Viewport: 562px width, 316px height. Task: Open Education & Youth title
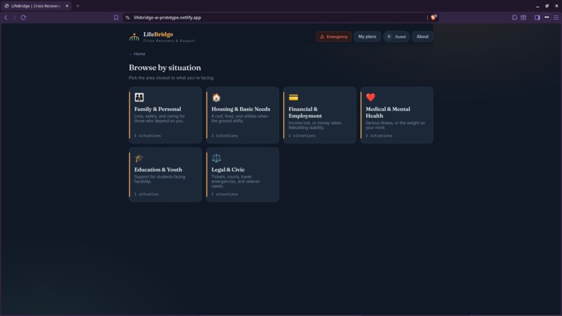point(158,170)
